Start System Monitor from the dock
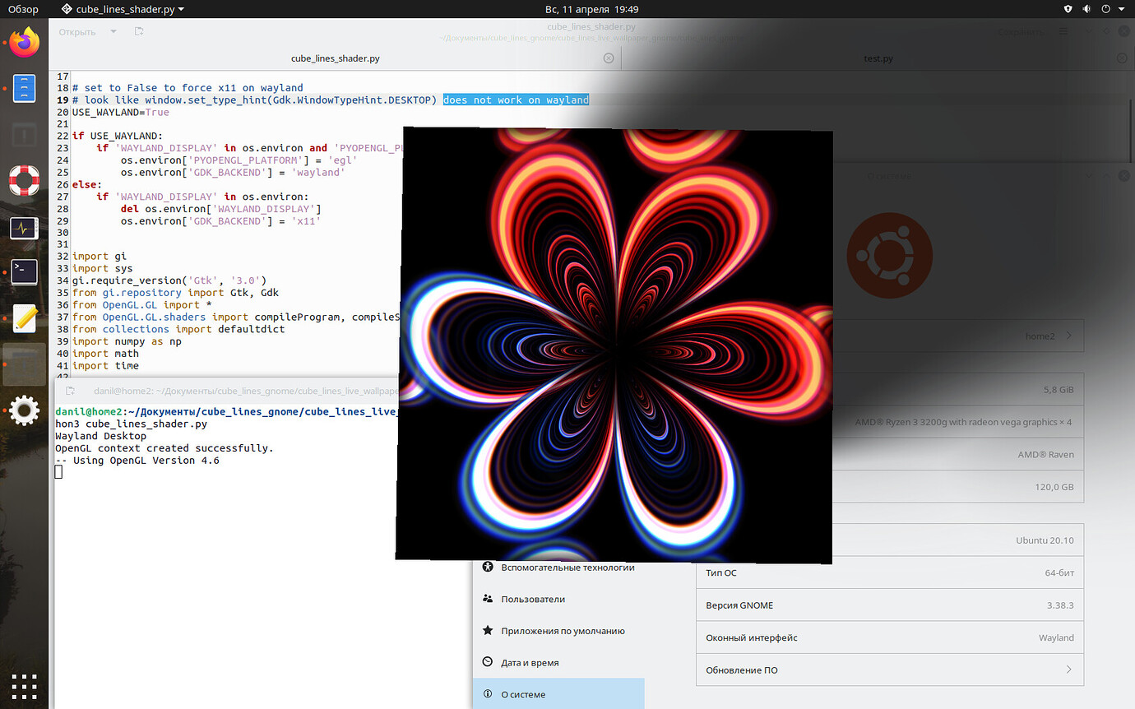Image resolution: width=1135 pixels, height=709 pixels. (x=23, y=229)
